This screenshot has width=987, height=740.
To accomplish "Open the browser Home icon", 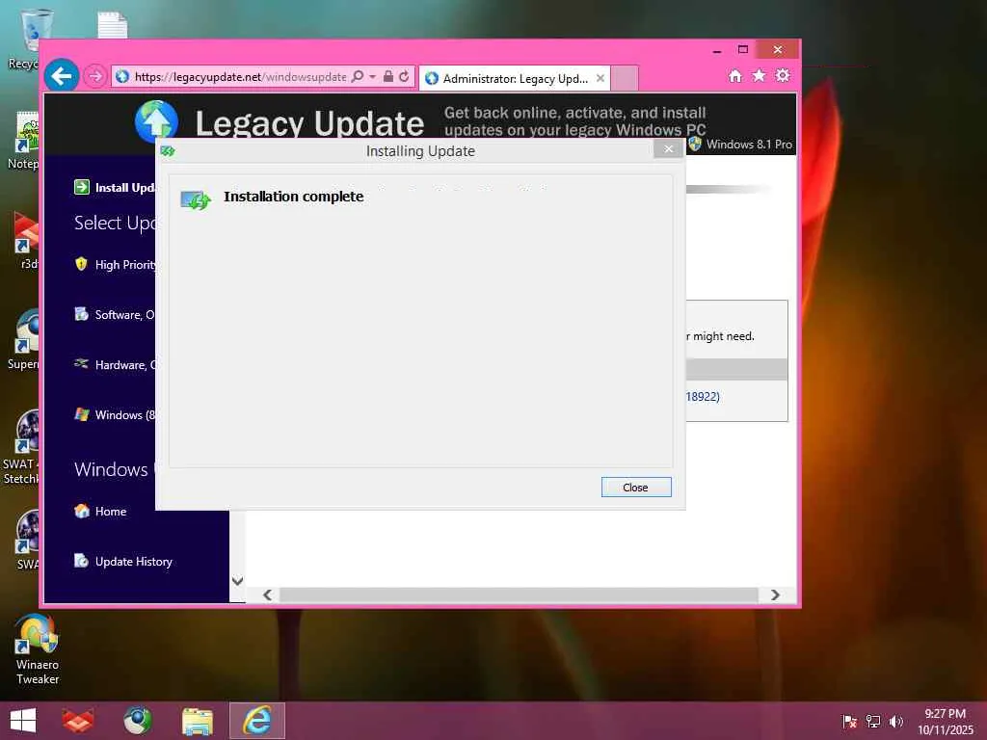I will (x=735, y=76).
